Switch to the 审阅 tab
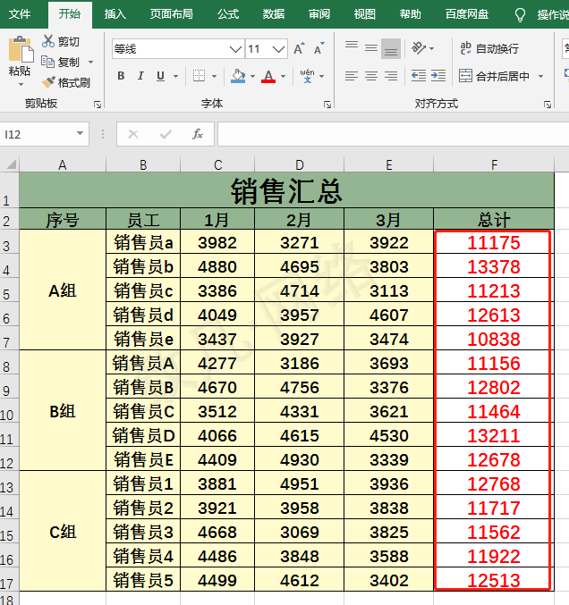The width and height of the screenshot is (569, 605). click(x=319, y=14)
